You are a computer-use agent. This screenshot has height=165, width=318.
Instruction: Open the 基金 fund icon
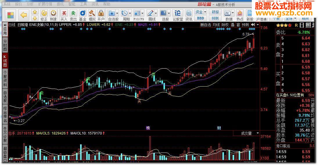[82, 15]
